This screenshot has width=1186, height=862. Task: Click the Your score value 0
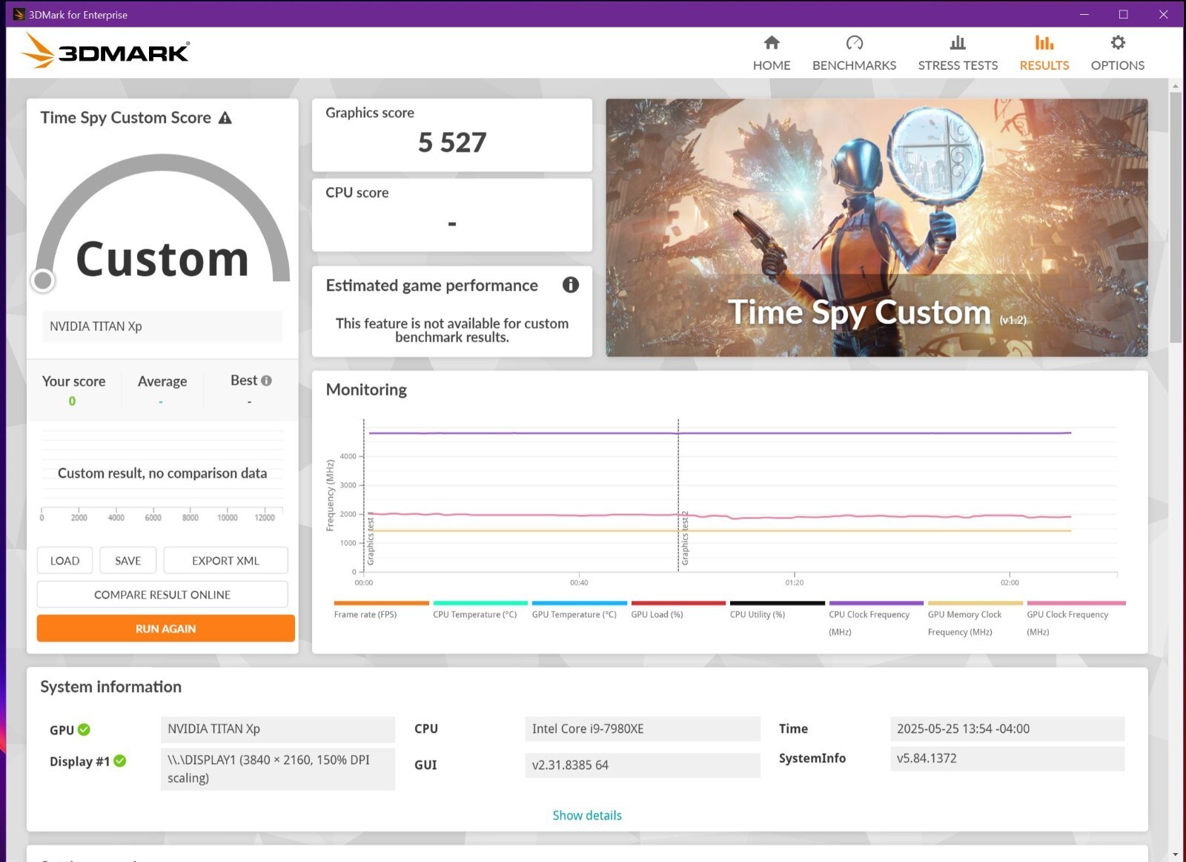pyautogui.click(x=72, y=401)
